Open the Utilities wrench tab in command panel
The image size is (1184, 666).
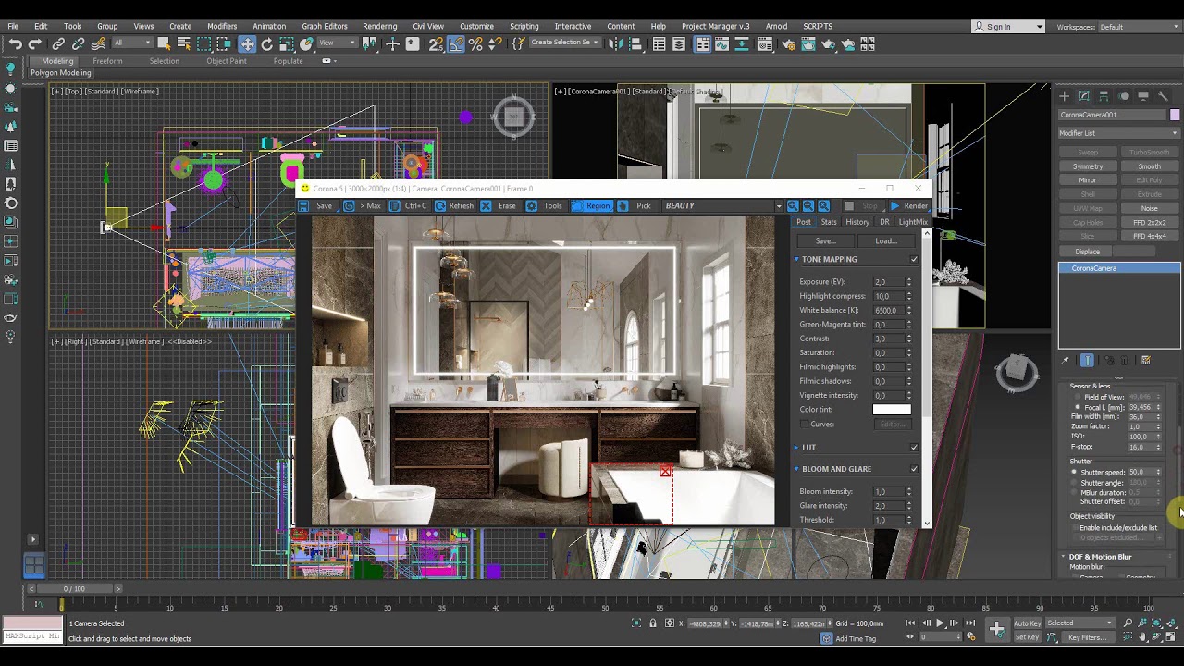pyautogui.click(x=1164, y=96)
